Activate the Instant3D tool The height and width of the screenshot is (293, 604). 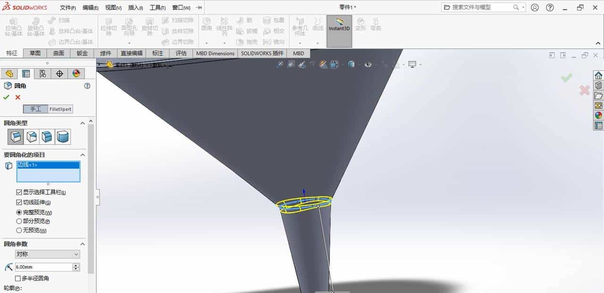[339, 30]
